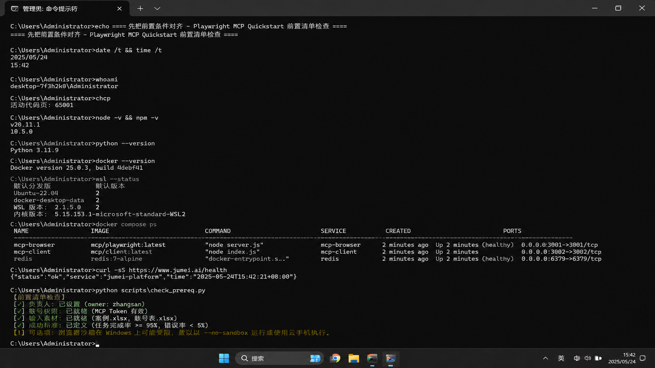Click the JSON health status response line
655x368 pixels.
[x=154, y=277]
